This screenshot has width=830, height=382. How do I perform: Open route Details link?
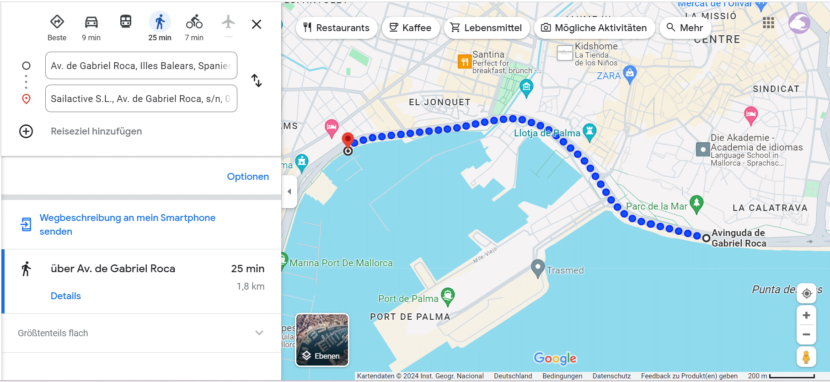(x=66, y=296)
